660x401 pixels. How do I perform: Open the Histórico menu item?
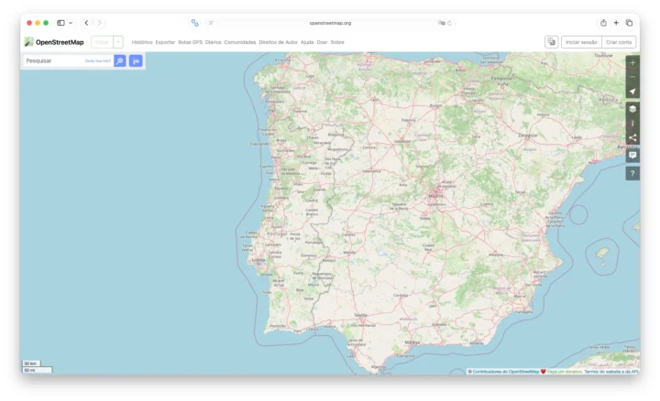142,42
